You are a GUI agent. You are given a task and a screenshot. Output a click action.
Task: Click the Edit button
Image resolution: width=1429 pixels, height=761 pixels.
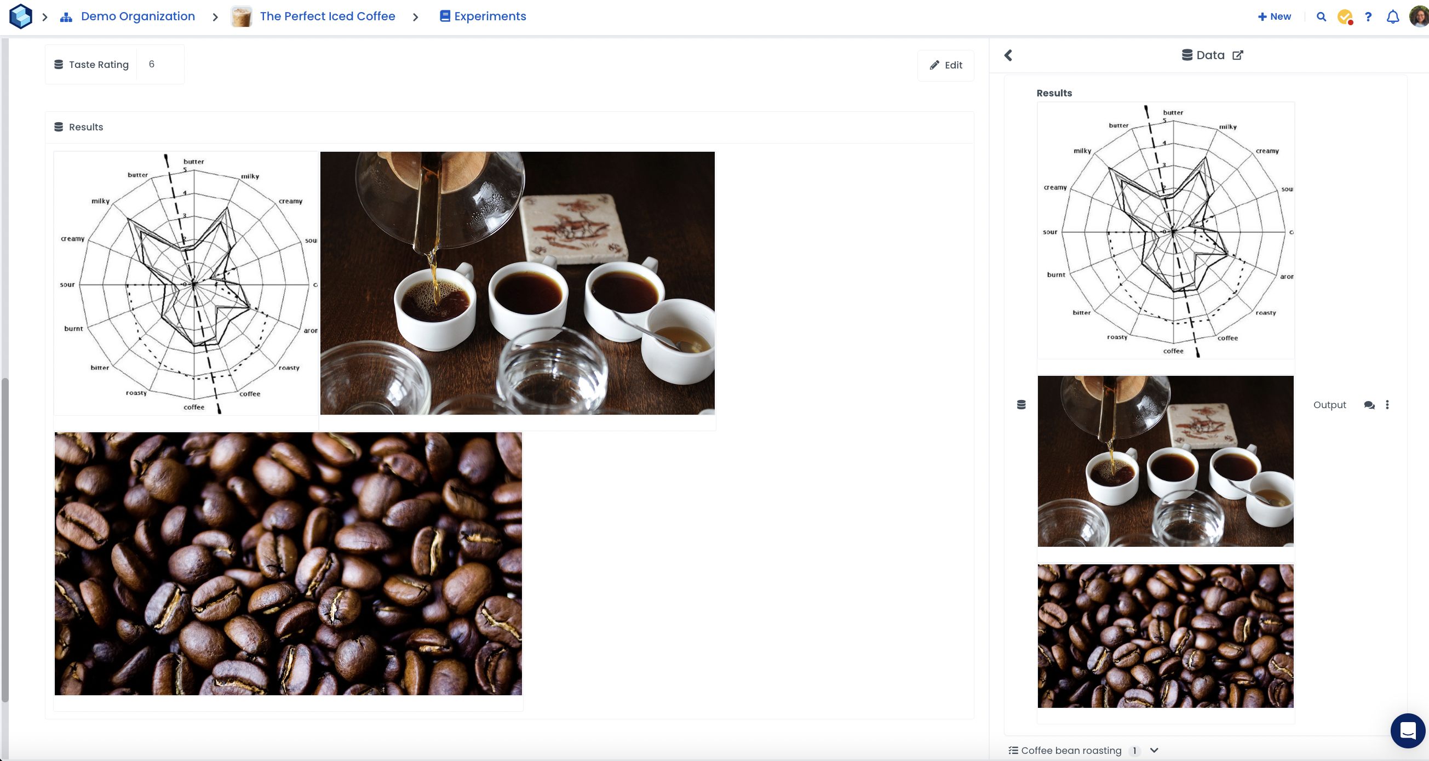pos(946,66)
